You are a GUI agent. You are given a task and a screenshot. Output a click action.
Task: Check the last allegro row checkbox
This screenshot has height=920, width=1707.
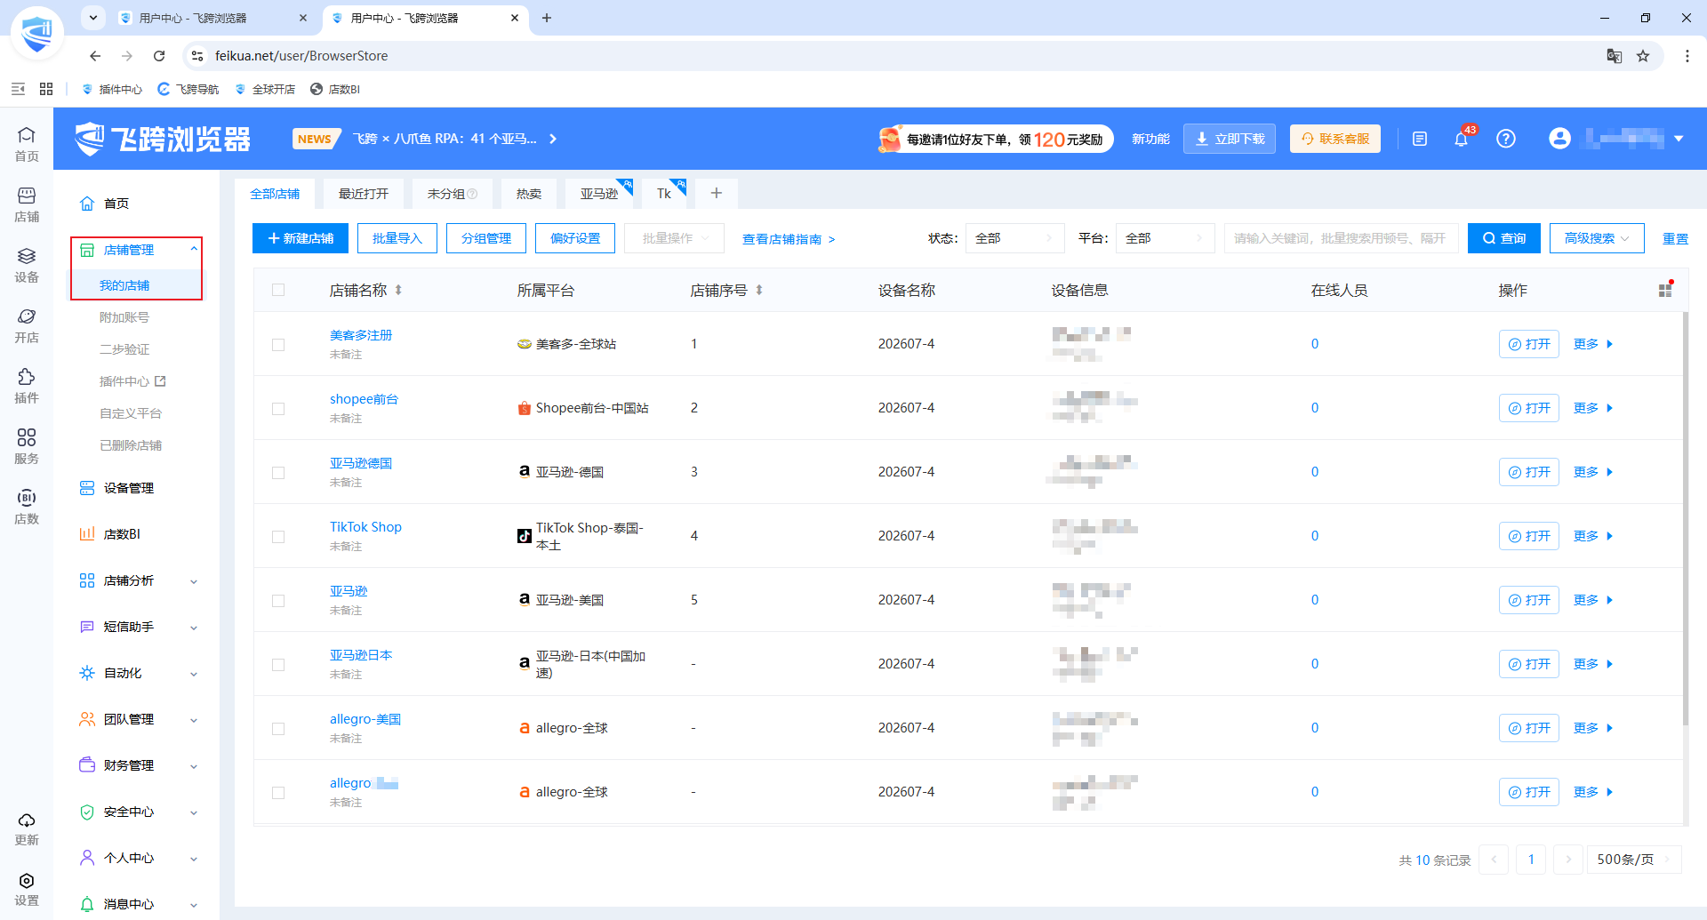coord(278,792)
